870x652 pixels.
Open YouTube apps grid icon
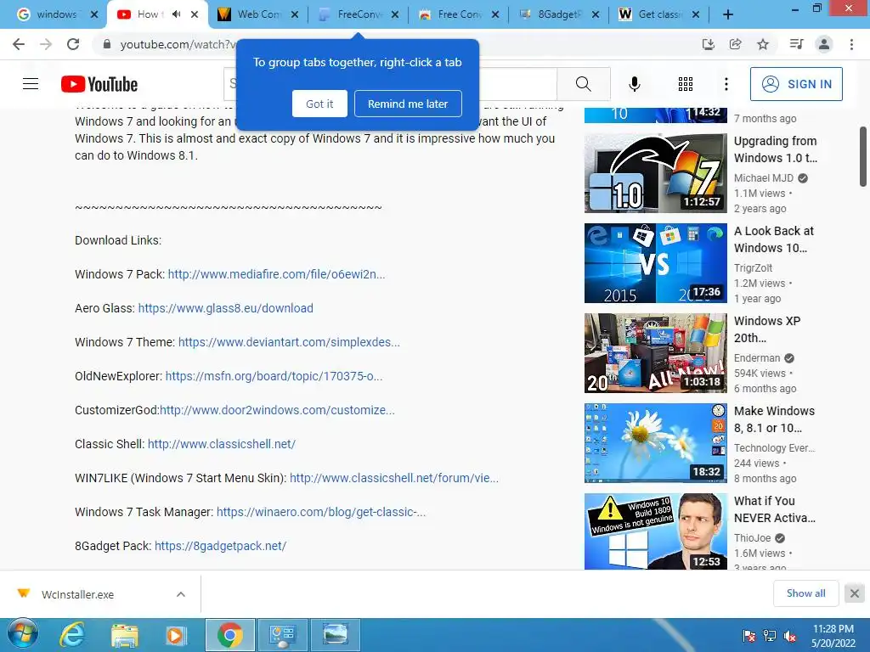click(x=686, y=84)
